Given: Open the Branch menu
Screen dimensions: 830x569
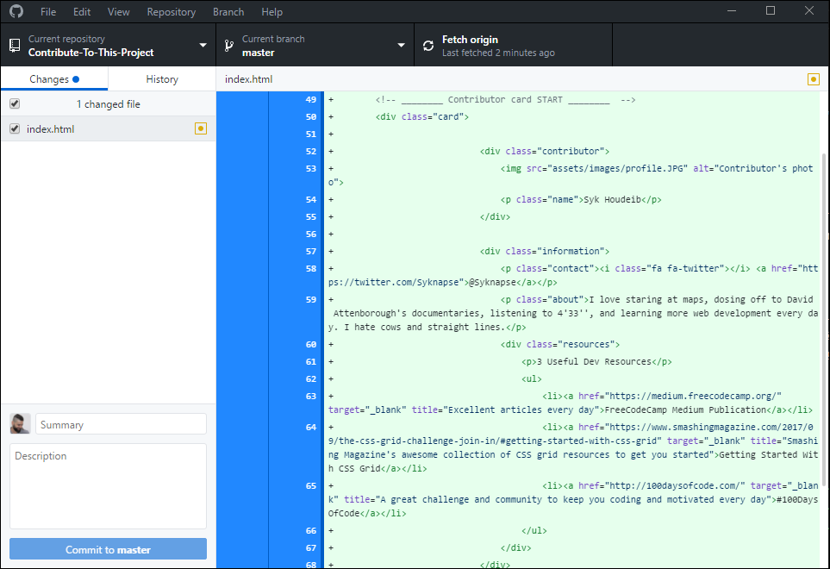Looking at the screenshot, I should coord(228,11).
